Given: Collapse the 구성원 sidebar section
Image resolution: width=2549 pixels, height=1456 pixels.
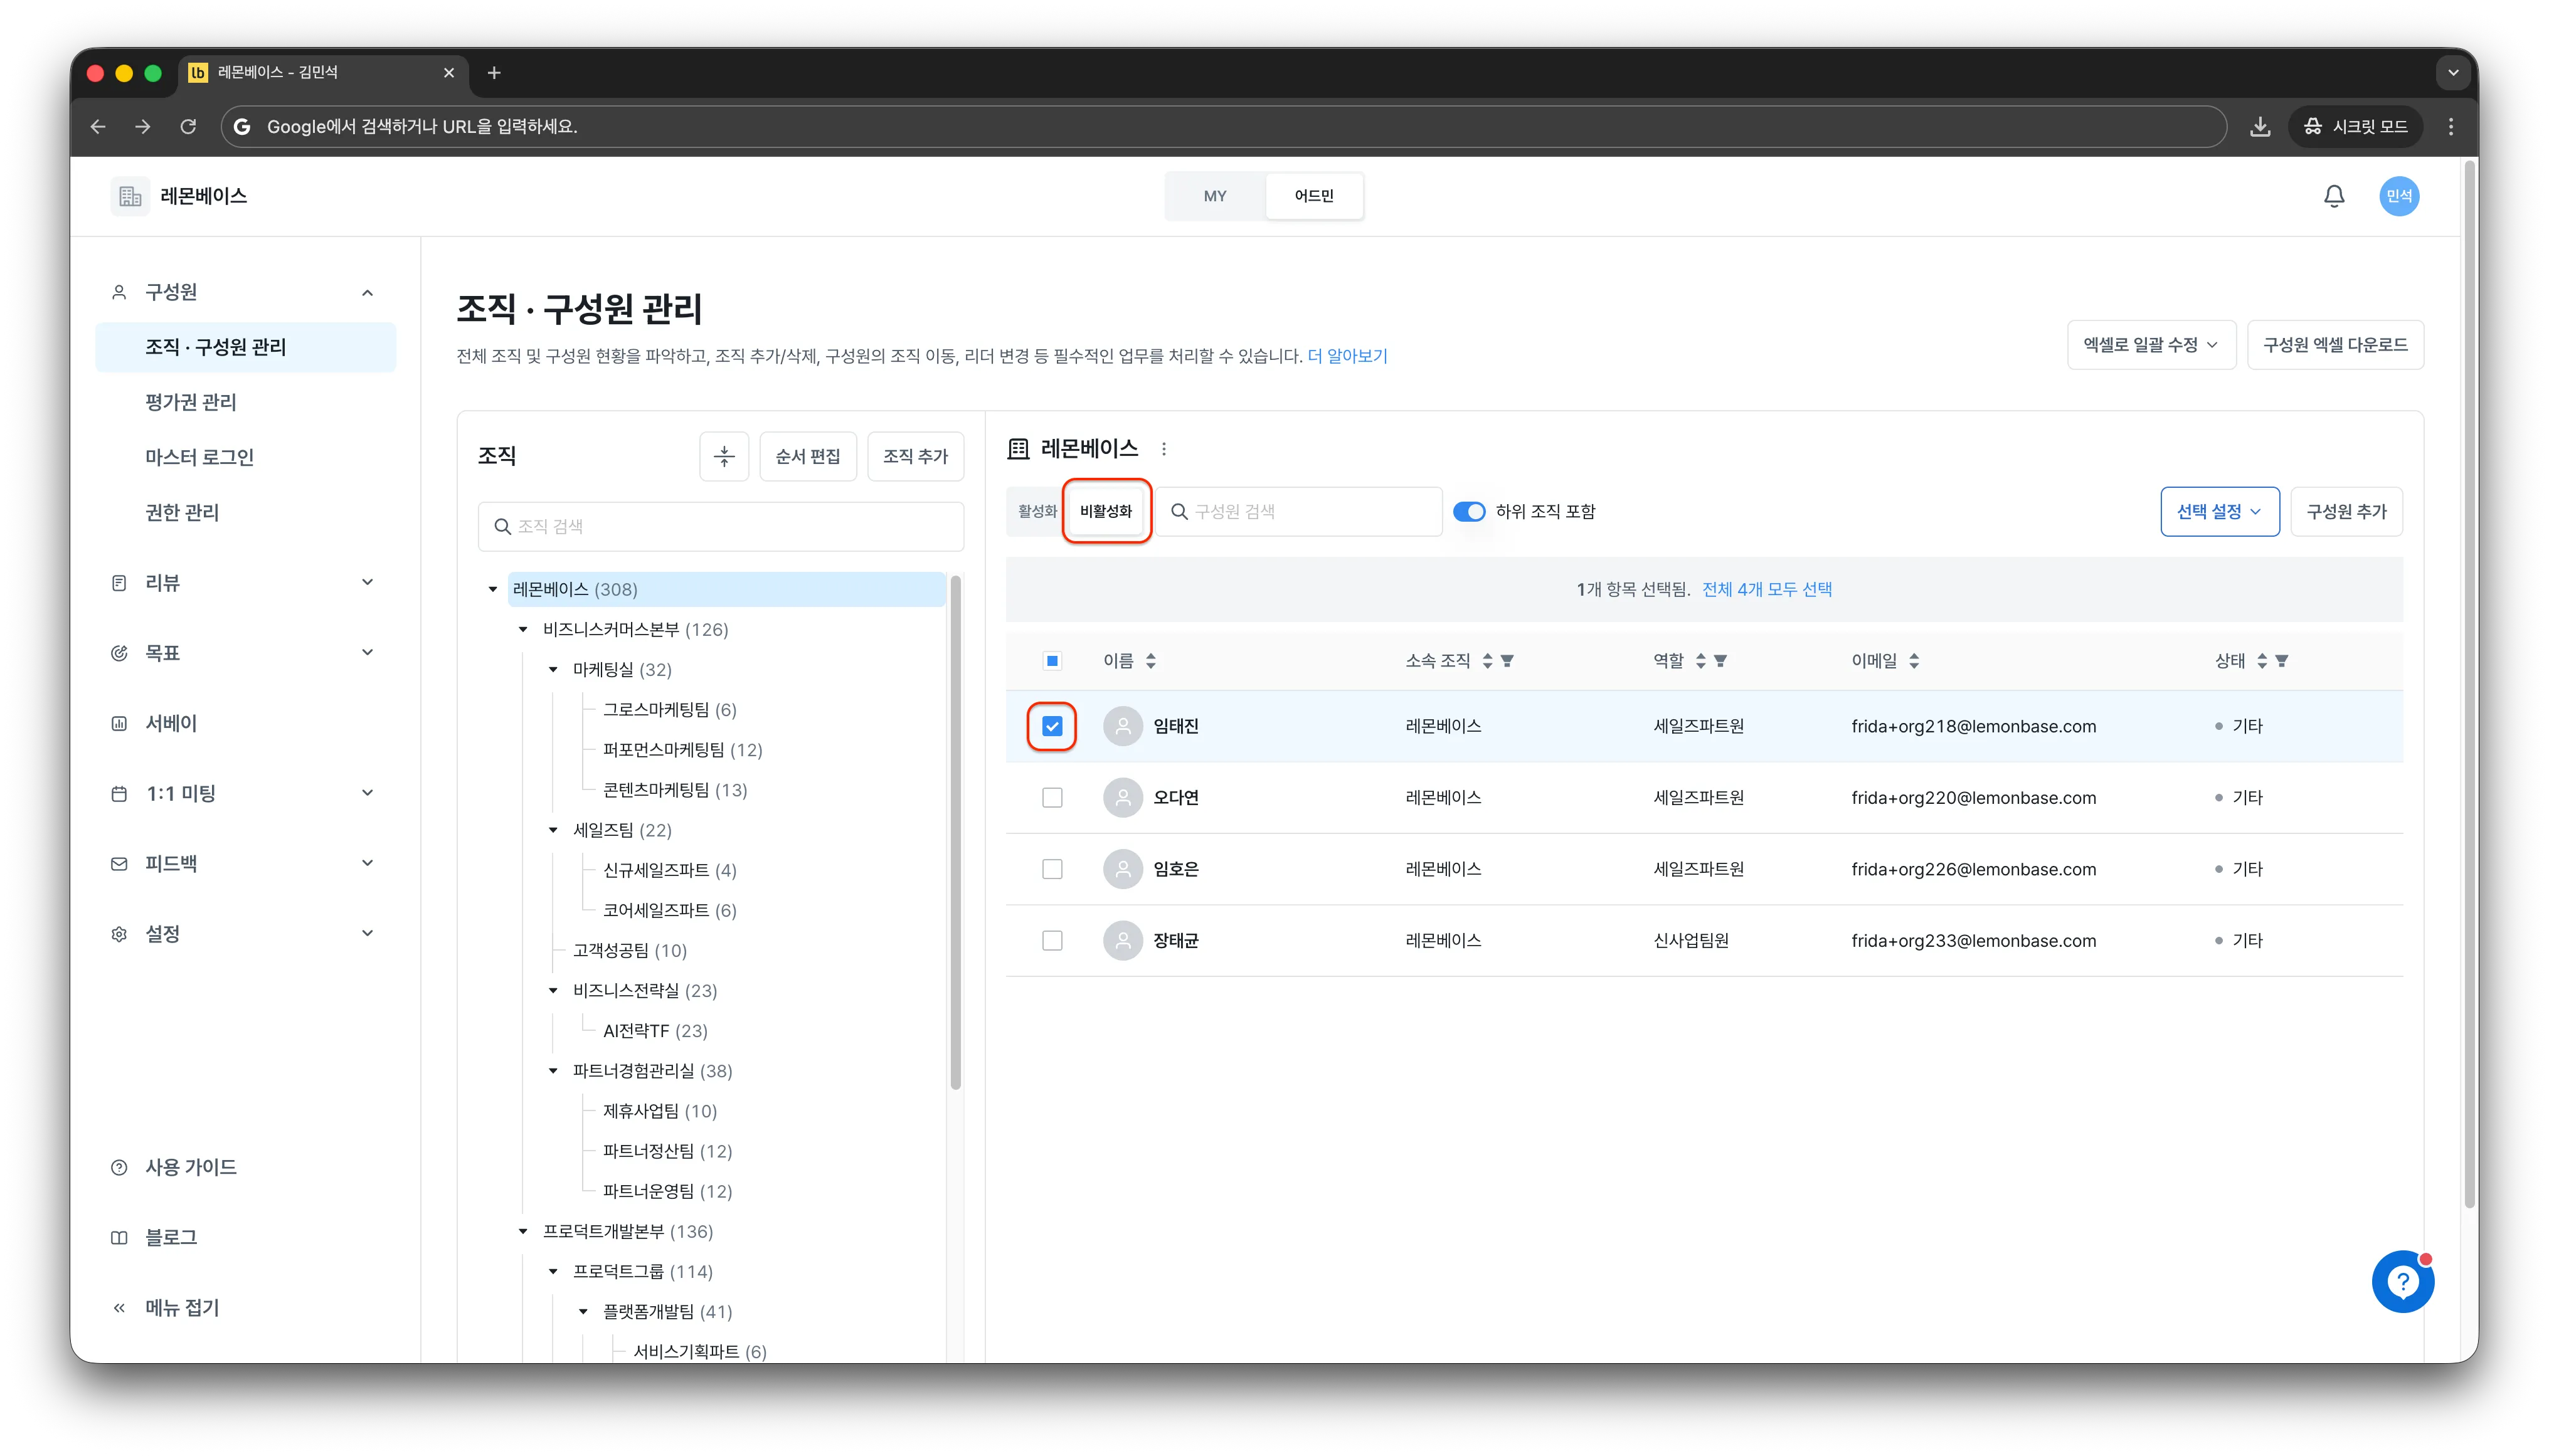Looking at the screenshot, I should 367,292.
